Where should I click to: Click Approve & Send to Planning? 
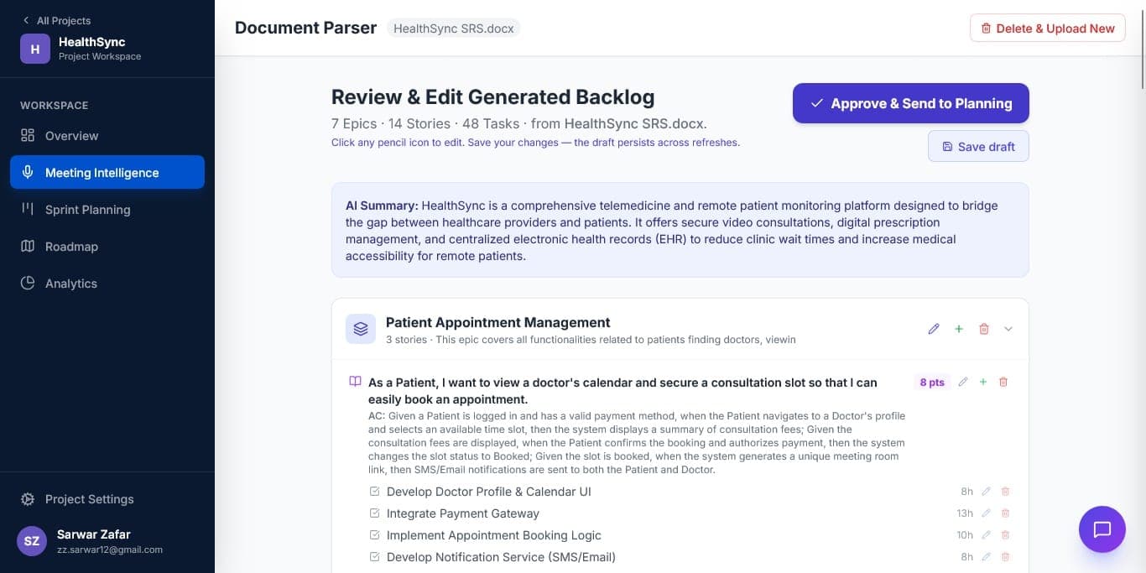(911, 103)
